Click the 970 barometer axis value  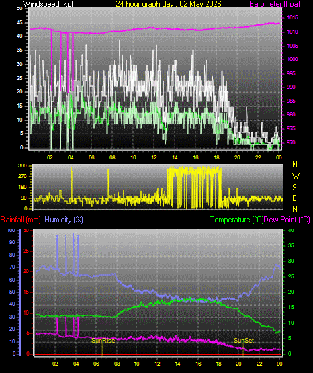point(291,142)
